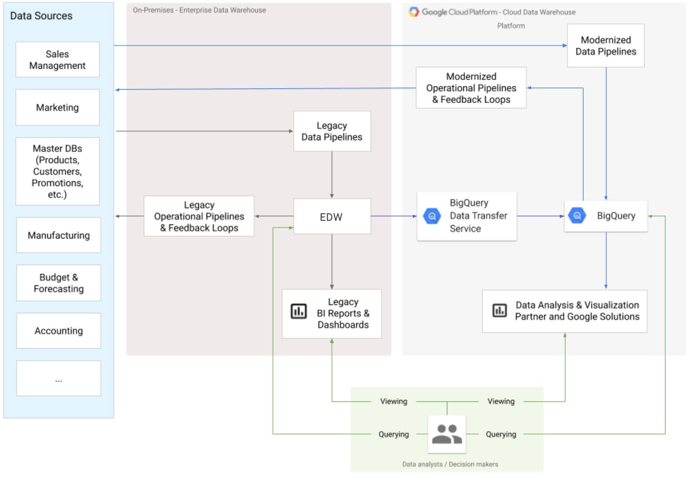Viewport: 692px width, 478px height.
Task: Click the Viewing label toward Data Analysis
Action: pos(501,401)
